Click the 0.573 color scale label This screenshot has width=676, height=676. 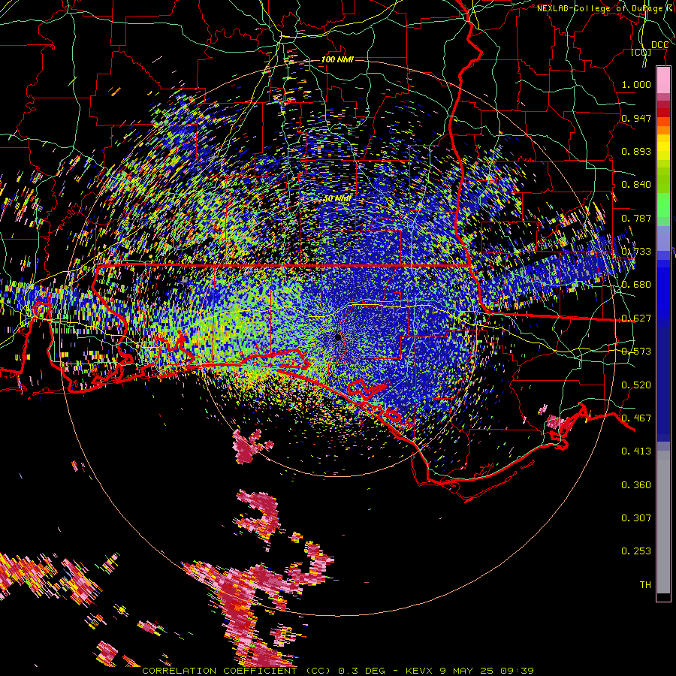(636, 352)
